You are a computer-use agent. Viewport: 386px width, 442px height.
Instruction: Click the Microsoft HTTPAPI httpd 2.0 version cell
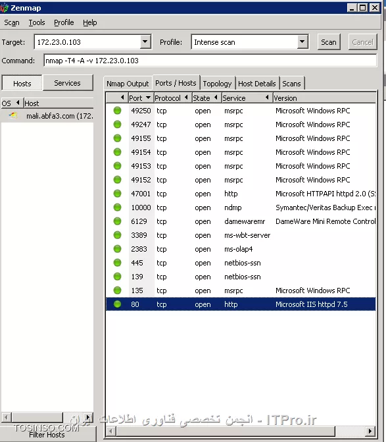point(326,194)
